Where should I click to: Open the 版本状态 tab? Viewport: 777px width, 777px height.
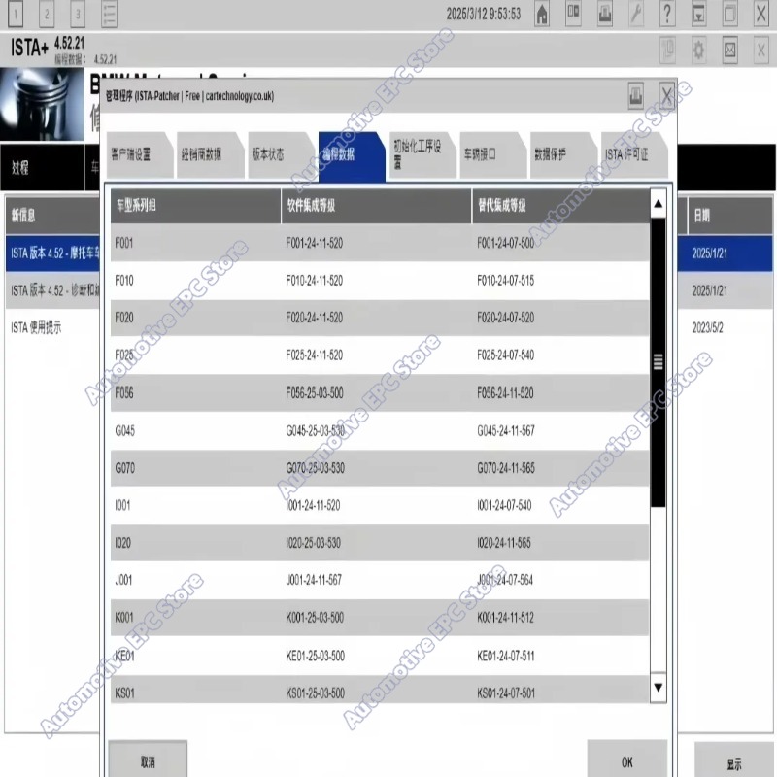281,154
